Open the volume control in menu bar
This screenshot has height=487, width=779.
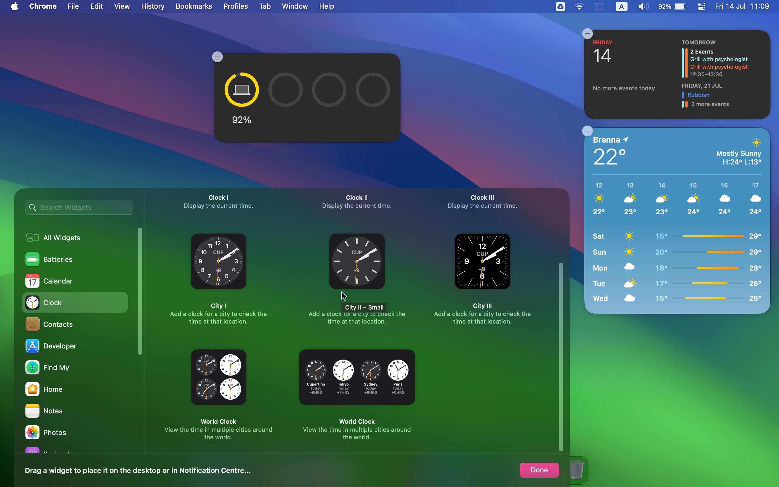click(643, 6)
